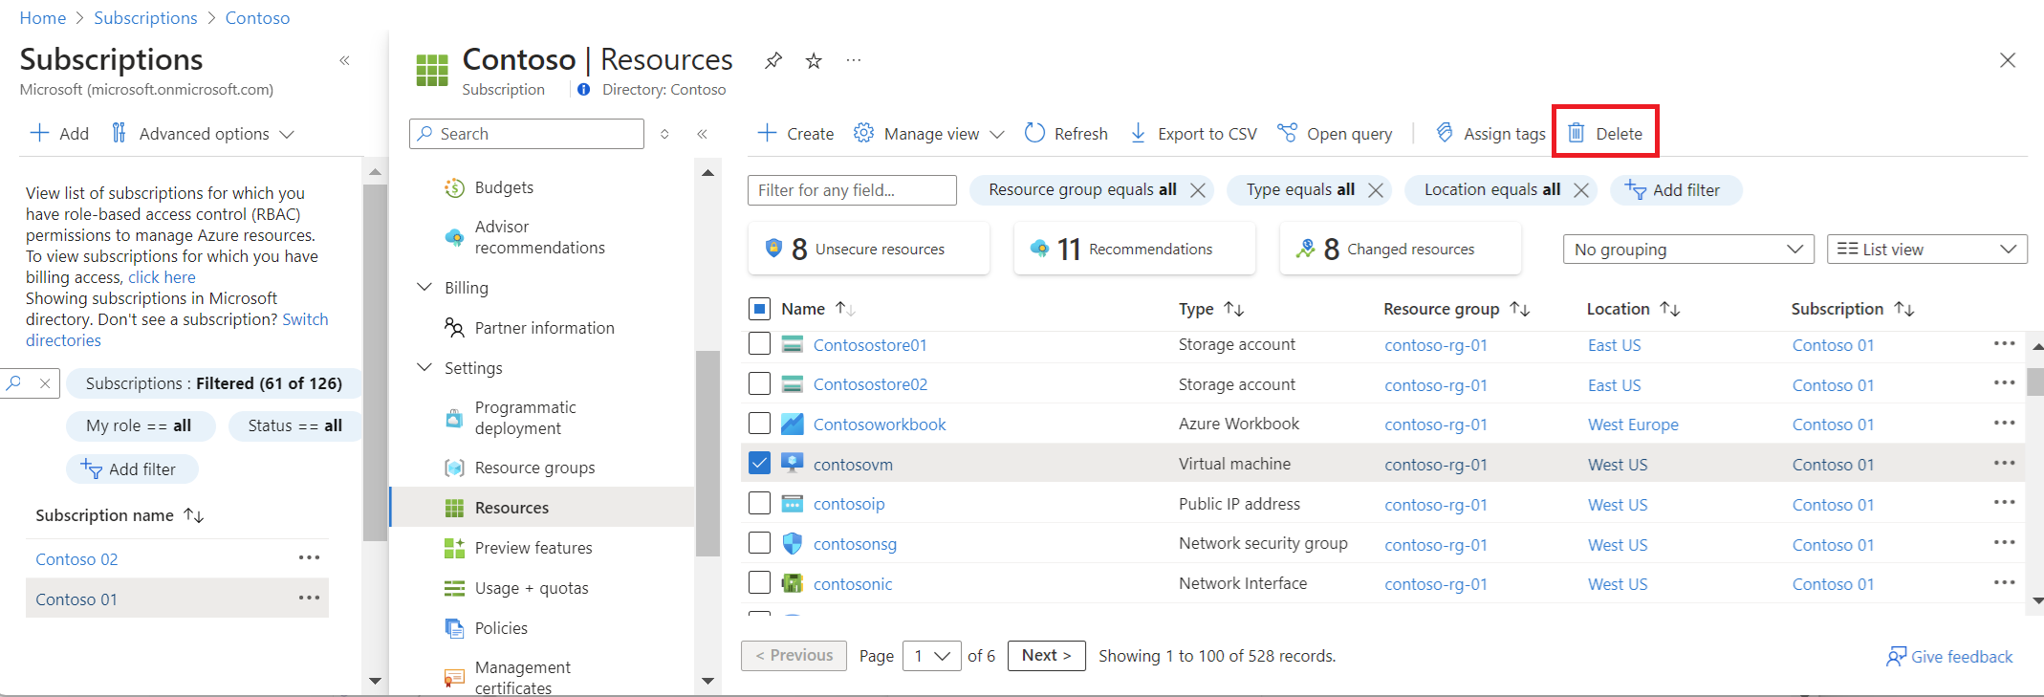Open the List view dropdown
This screenshot has height=697, width=2044.
tap(1925, 250)
